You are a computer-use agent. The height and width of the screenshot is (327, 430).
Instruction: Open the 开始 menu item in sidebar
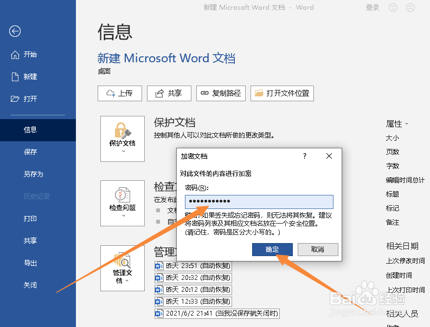38,55
